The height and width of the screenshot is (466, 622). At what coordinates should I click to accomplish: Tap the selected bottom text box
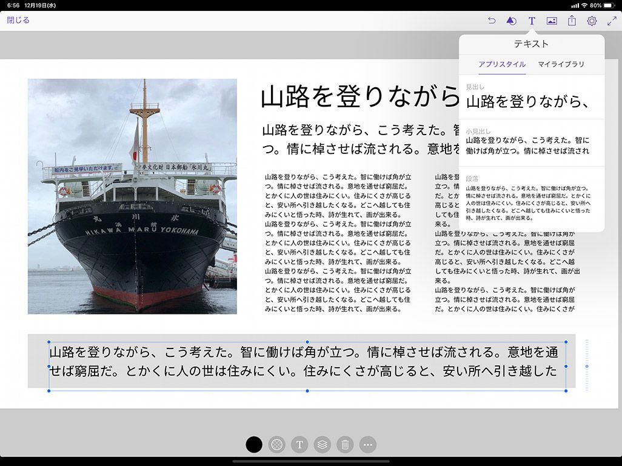tap(307, 365)
